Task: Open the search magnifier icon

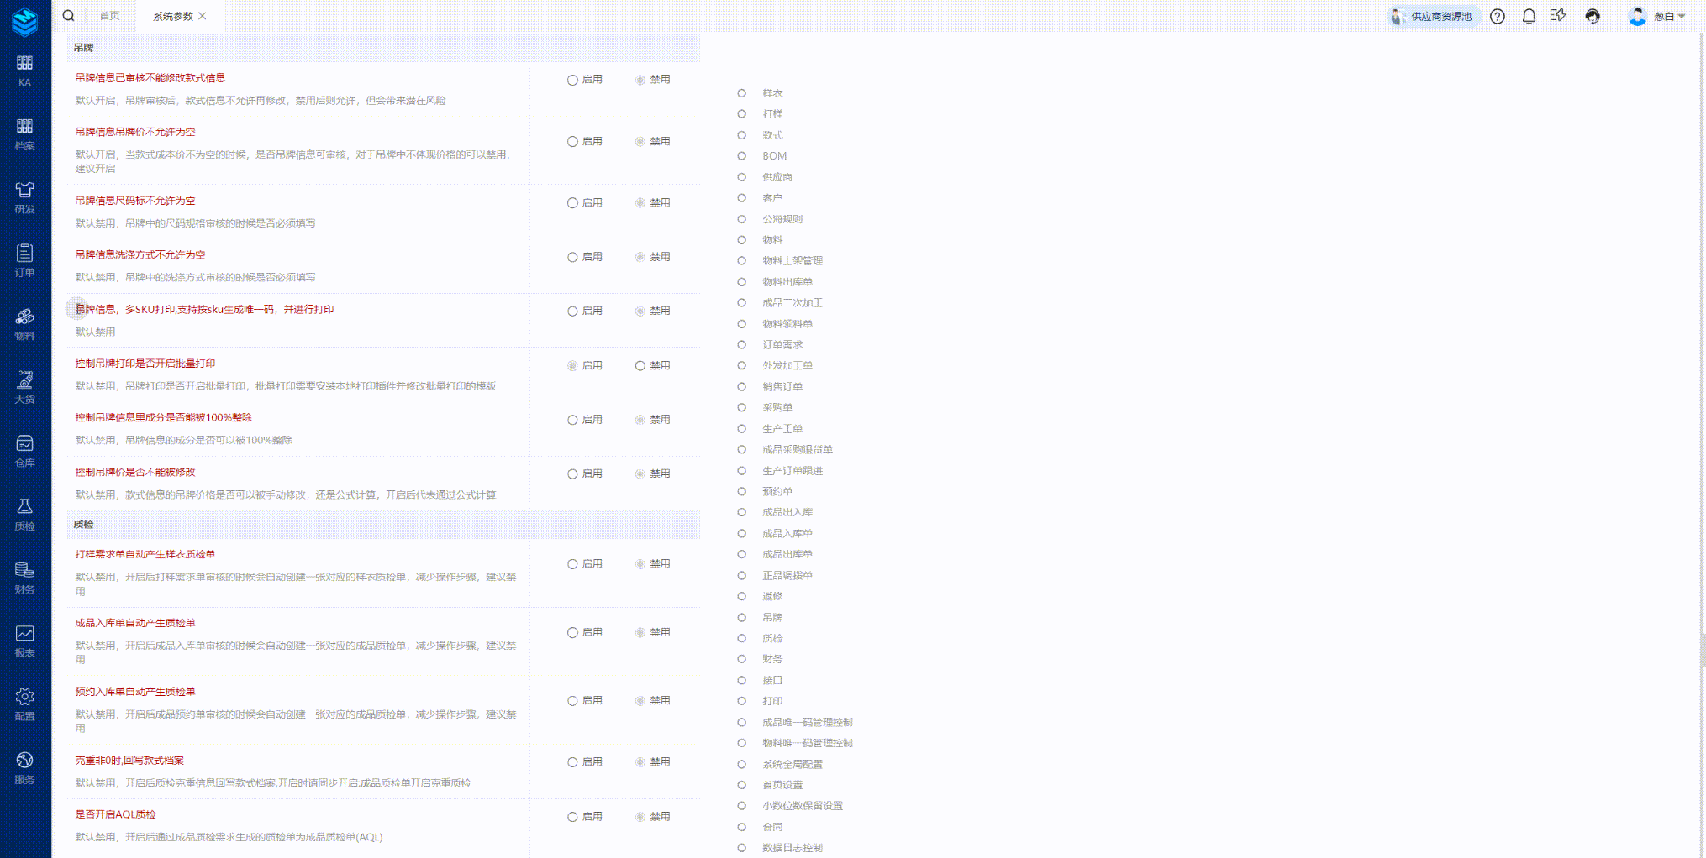Action: tap(69, 16)
